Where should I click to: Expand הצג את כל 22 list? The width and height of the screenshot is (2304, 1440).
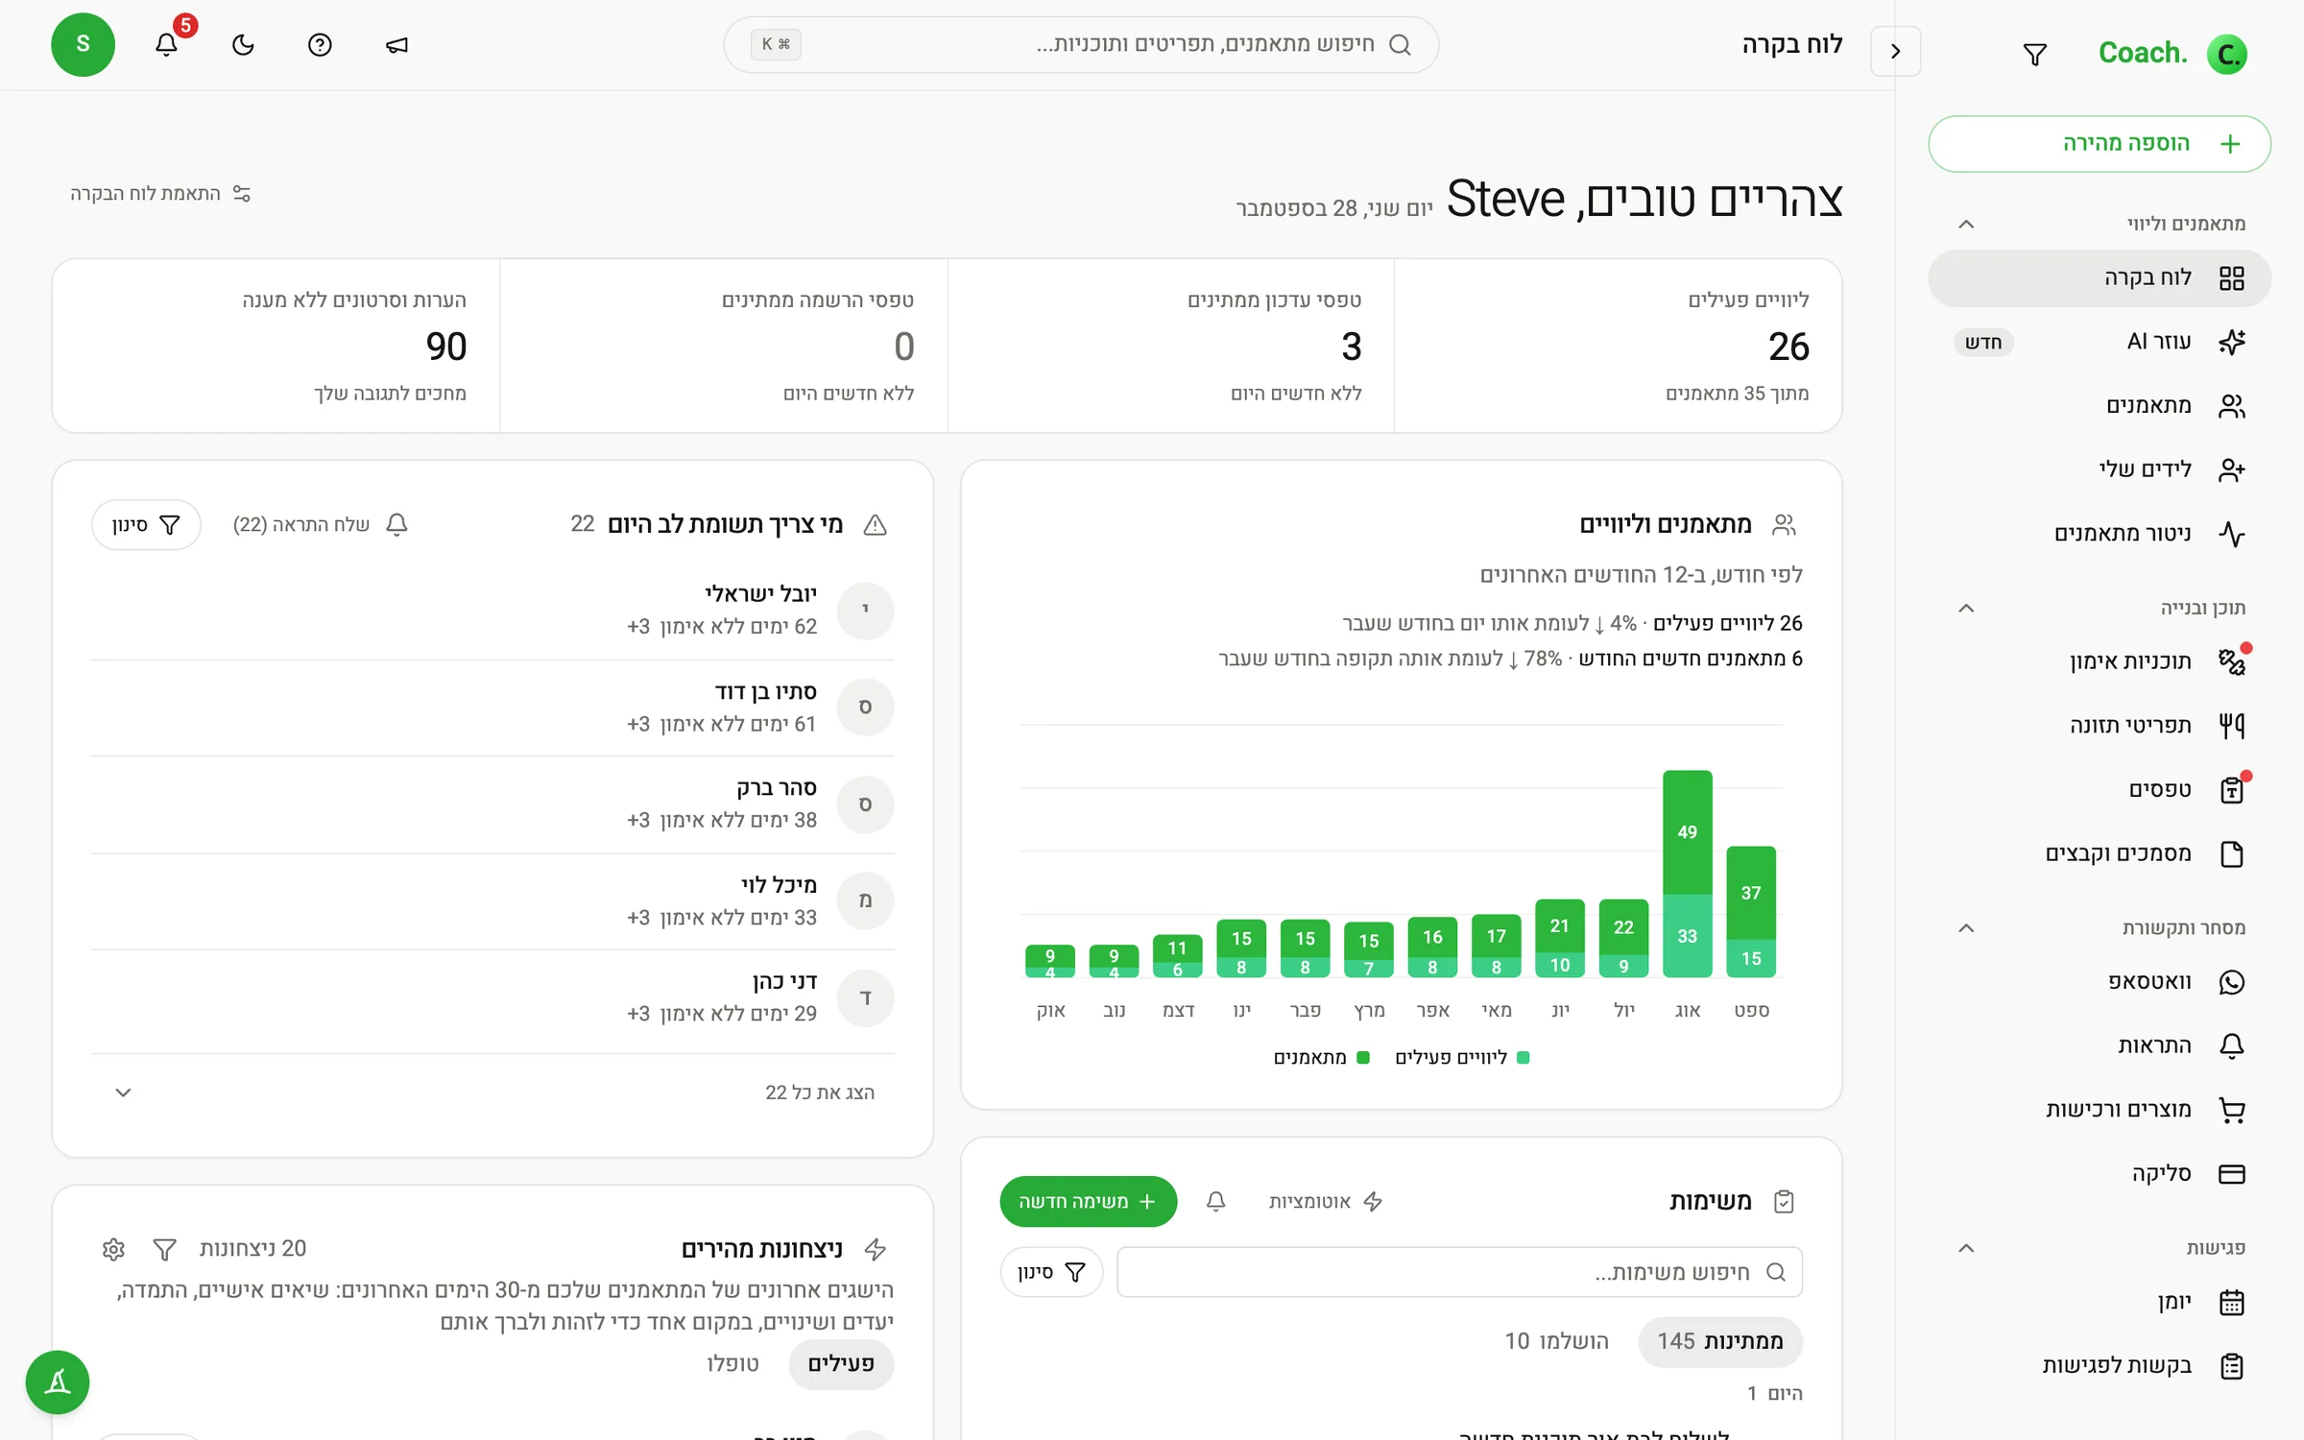tap(492, 1092)
